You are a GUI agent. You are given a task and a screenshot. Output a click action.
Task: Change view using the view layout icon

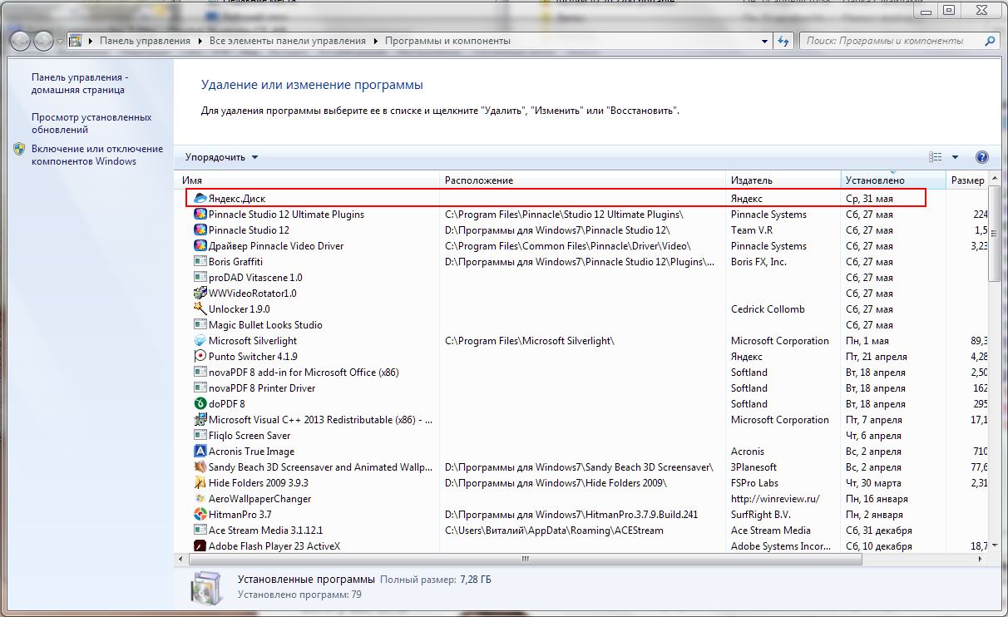coord(936,157)
